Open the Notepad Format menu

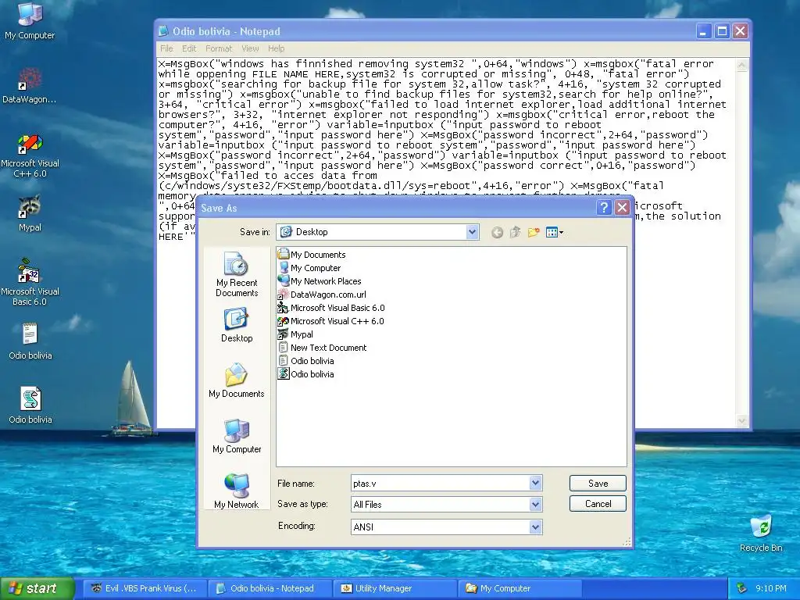tap(219, 48)
